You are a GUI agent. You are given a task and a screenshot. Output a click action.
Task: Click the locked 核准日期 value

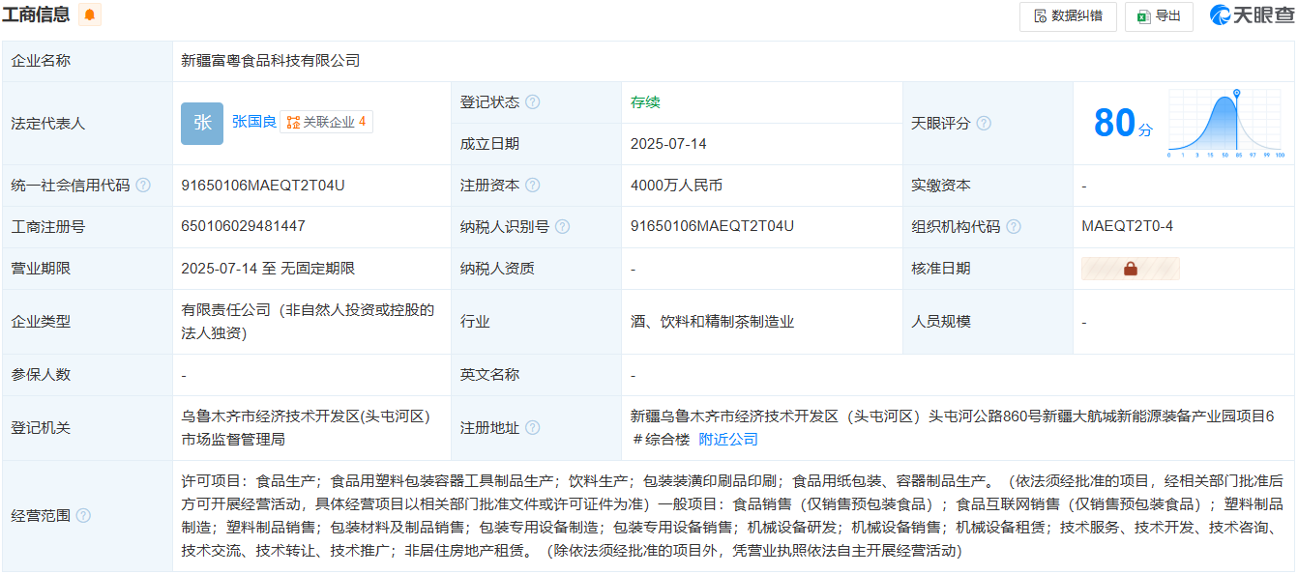pyautogui.click(x=1130, y=269)
